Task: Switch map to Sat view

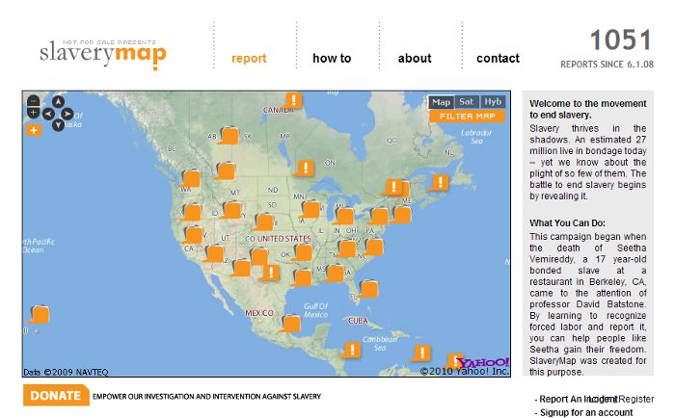Action: pyautogui.click(x=467, y=102)
